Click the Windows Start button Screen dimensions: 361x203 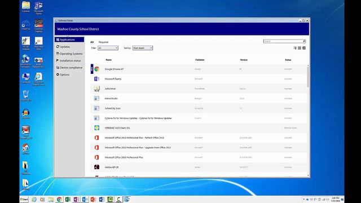point(24,199)
